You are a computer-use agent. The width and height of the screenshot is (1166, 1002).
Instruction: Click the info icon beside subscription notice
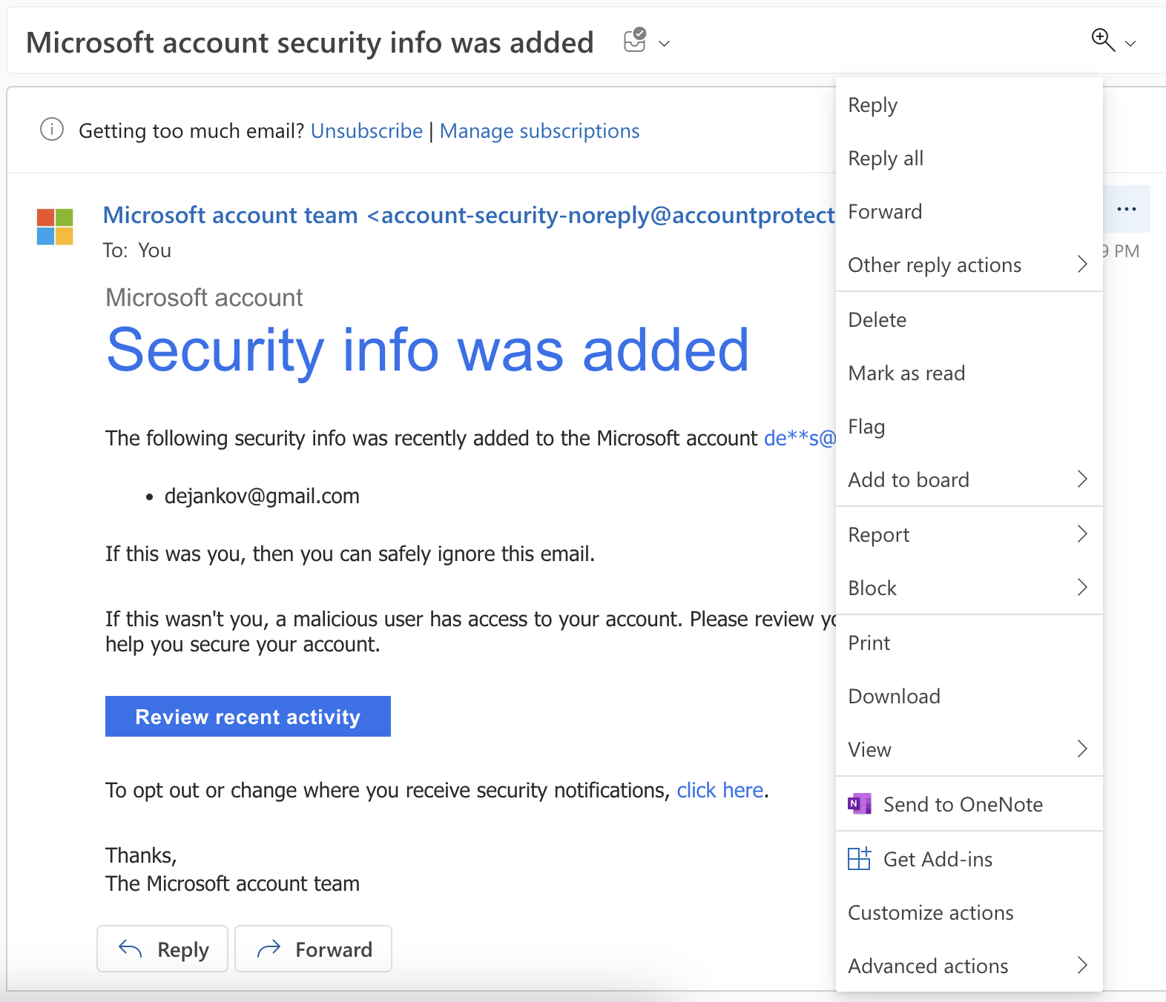pos(51,130)
